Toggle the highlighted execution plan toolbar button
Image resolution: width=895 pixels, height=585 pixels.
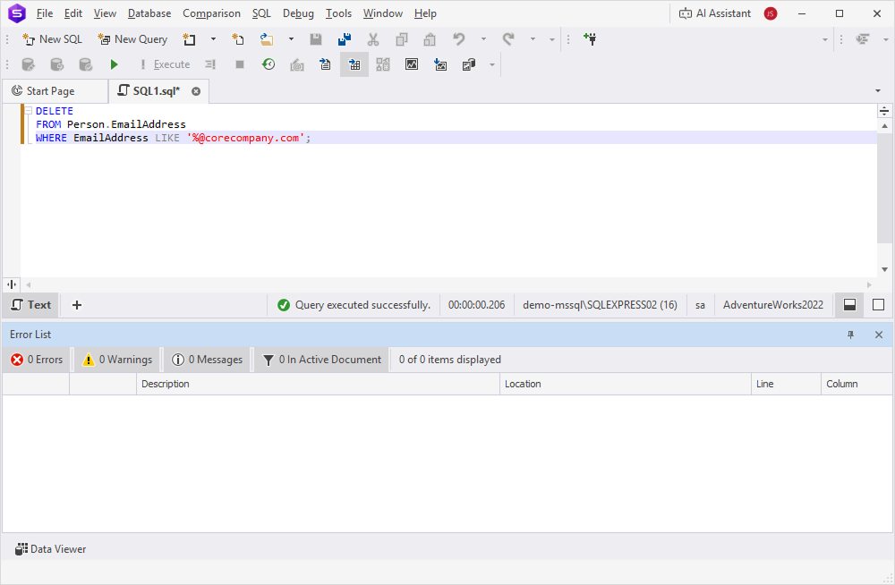click(354, 64)
